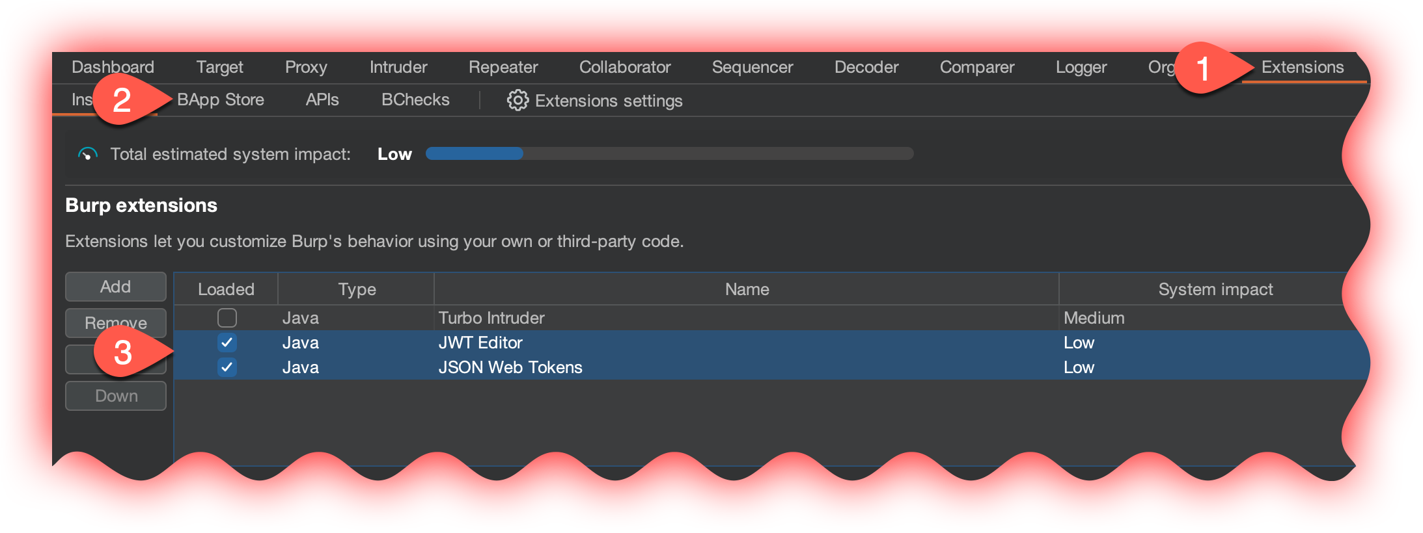Click the Remove extension button
The image size is (1423, 533).
coord(116,323)
